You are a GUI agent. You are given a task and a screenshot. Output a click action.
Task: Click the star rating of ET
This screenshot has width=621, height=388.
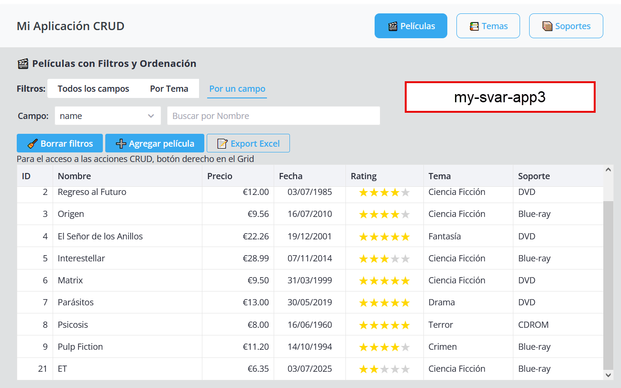pyautogui.click(x=385, y=369)
